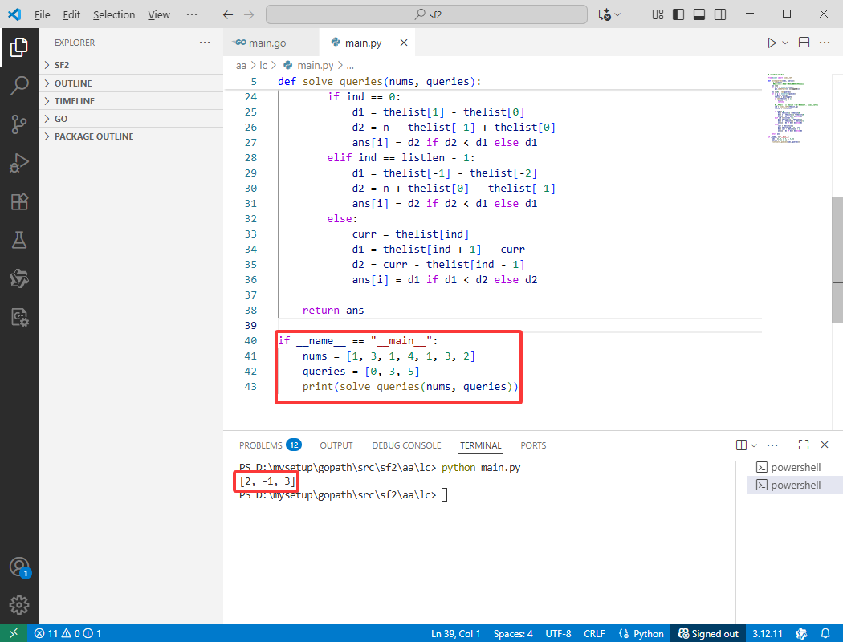This screenshot has height=642, width=843.
Task: Switch to the DEBUG CONSOLE tab
Action: tap(406, 445)
